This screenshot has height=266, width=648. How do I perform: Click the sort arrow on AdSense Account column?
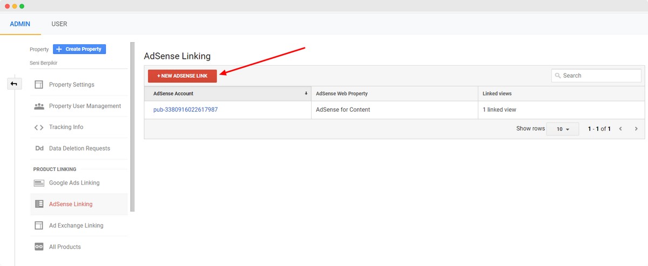(x=306, y=93)
